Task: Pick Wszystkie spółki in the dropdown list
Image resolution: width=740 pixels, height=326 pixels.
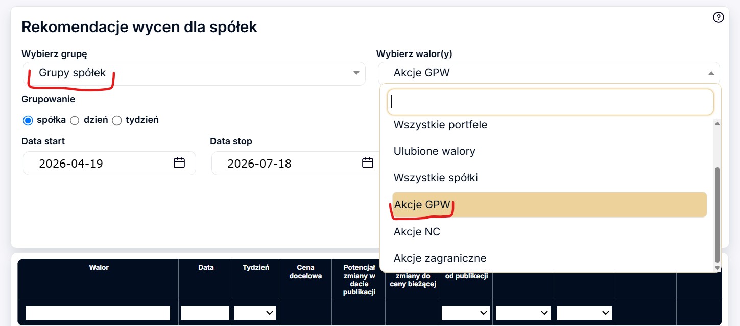Action: [549, 178]
